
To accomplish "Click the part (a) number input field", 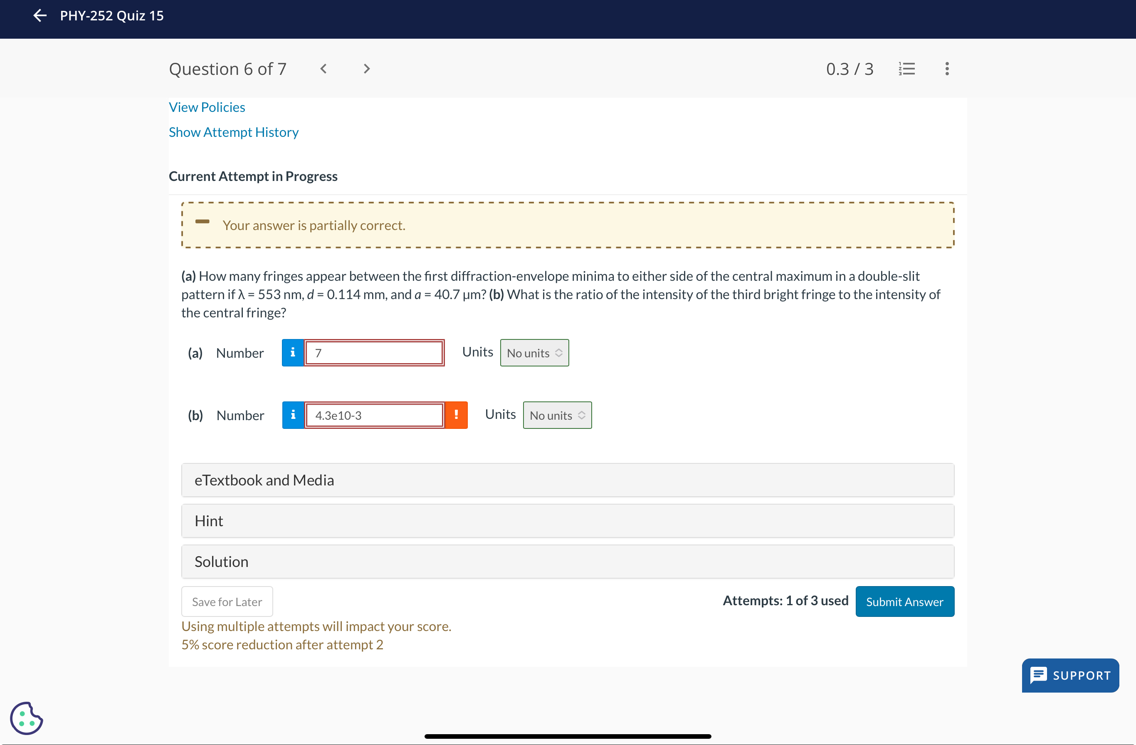I will [374, 353].
